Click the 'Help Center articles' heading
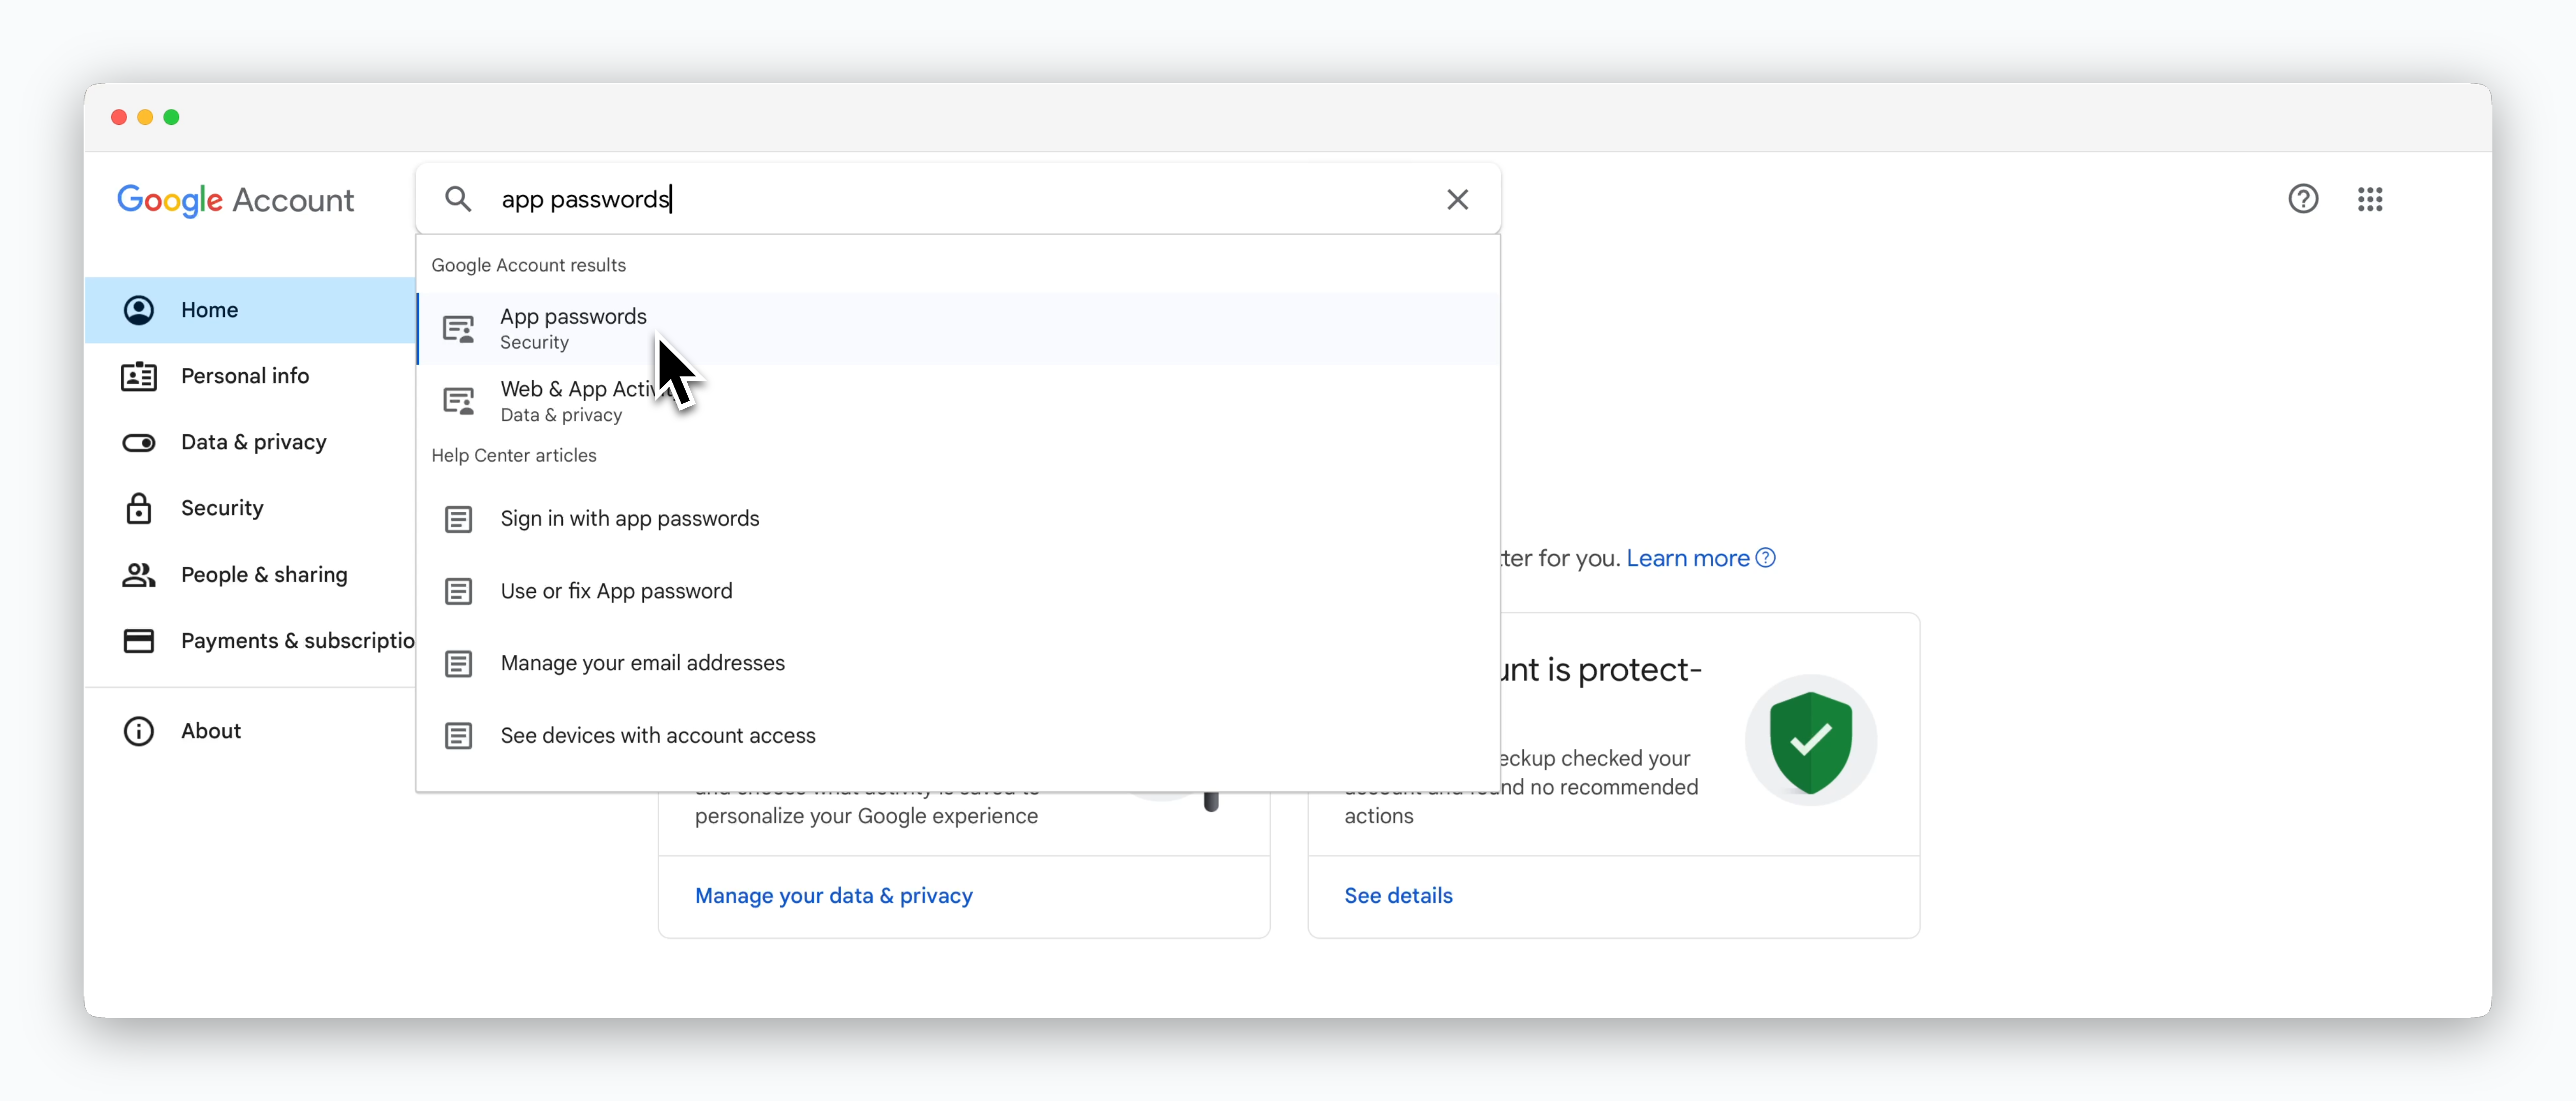The width and height of the screenshot is (2576, 1101). point(513,455)
